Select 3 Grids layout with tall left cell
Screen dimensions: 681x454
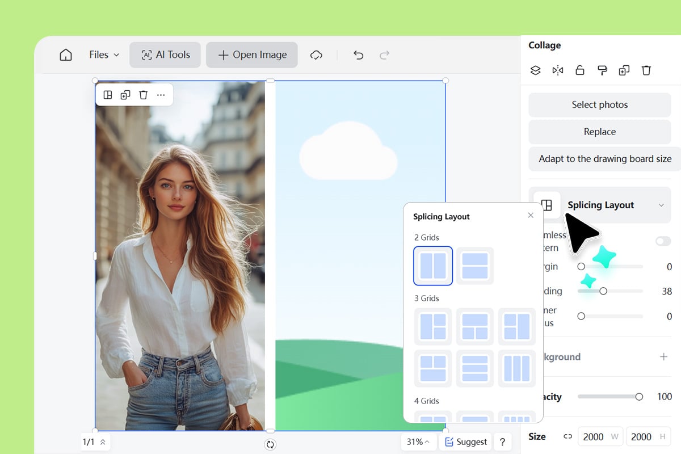[x=433, y=327]
